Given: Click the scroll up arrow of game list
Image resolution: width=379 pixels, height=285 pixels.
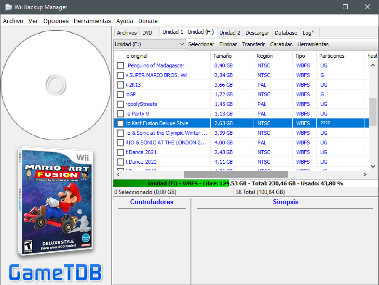Looking at the screenshot, I should [x=373, y=65].
